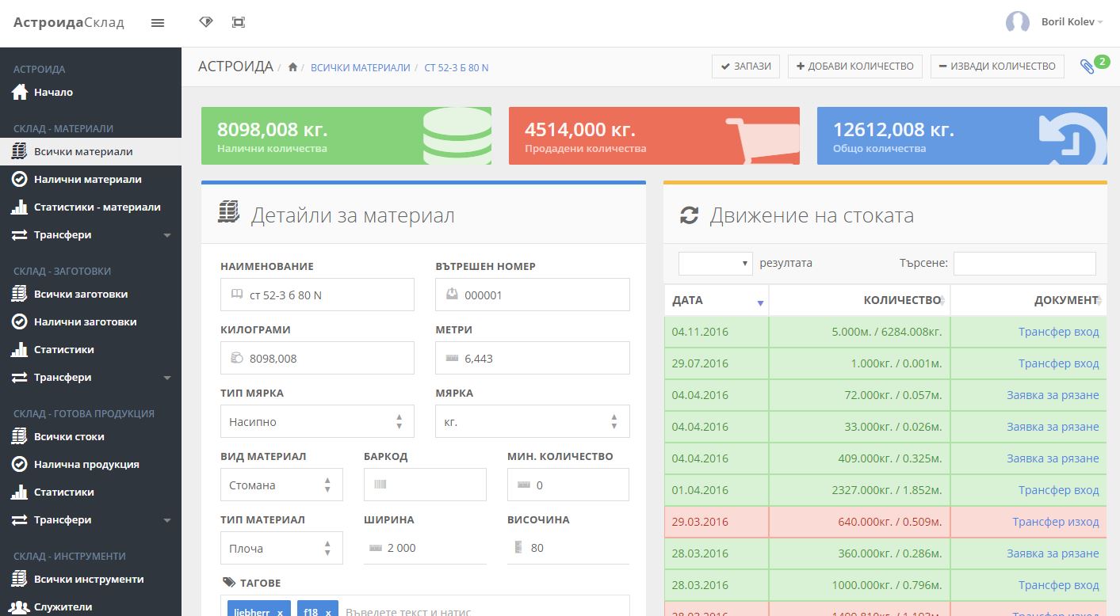Sort table by ДАТА column
The height and width of the screenshot is (616, 1120).
[717, 300]
